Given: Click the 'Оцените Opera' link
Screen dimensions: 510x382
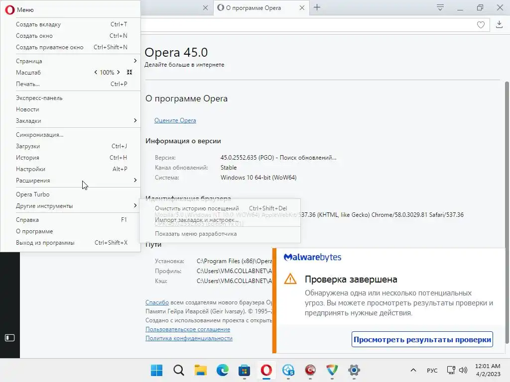Looking at the screenshot, I should [x=175, y=120].
